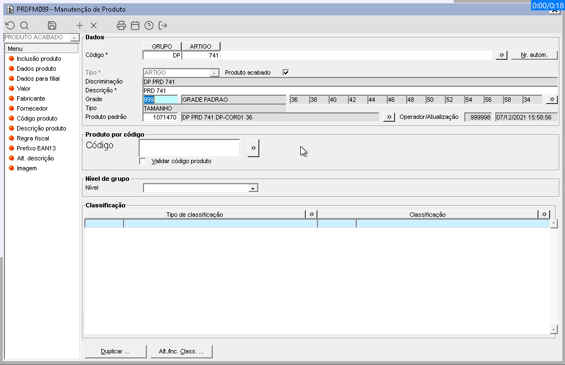This screenshot has width=565, height=365.
Task: Expand the Nível dropdown
Action: 253,188
